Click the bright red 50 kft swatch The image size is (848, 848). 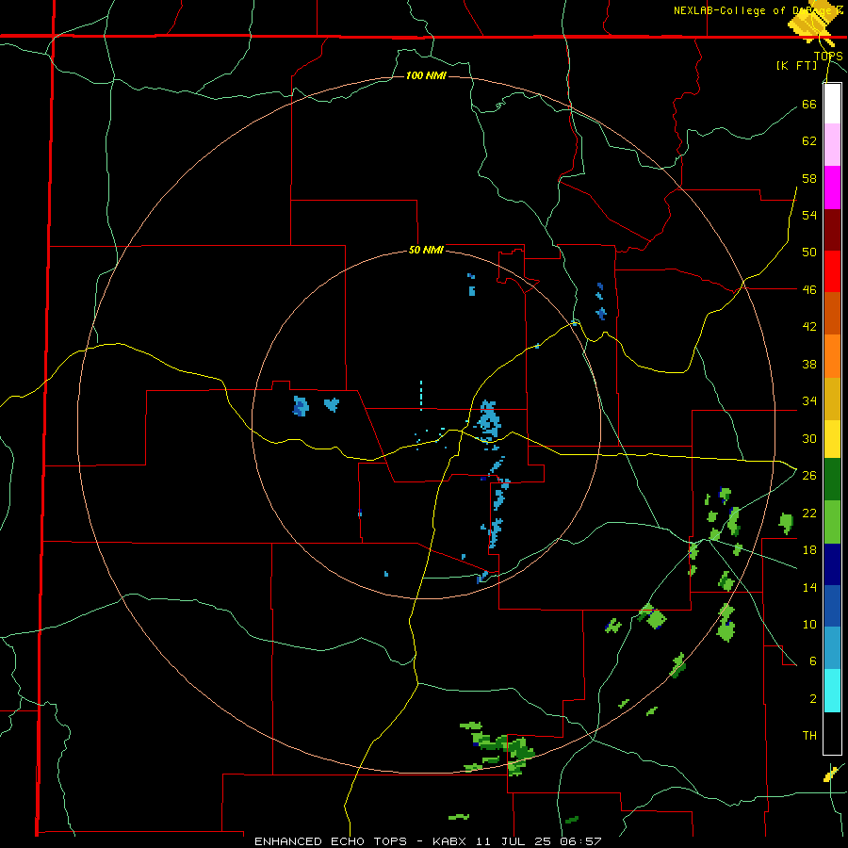[832, 271]
